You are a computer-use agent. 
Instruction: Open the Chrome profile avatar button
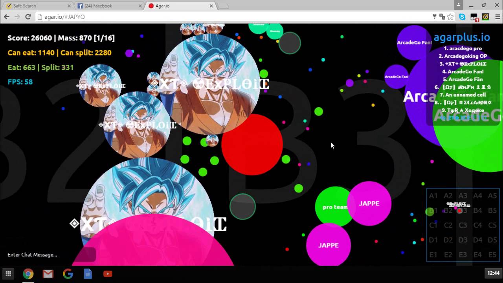click(458, 5)
